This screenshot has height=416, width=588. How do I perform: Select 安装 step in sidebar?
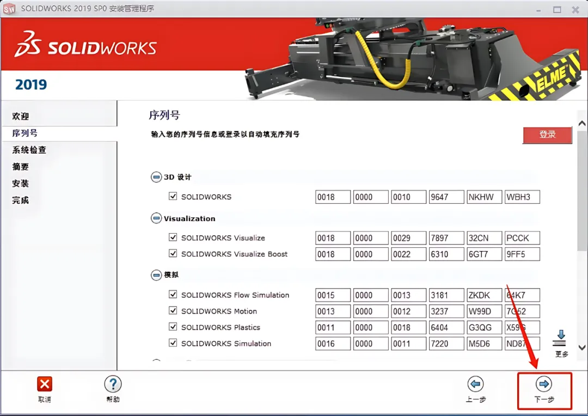(x=21, y=183)
